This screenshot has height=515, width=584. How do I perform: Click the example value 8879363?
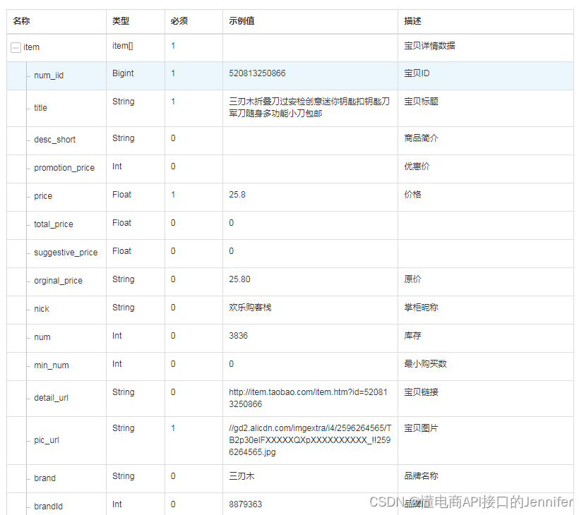(246, 504)
